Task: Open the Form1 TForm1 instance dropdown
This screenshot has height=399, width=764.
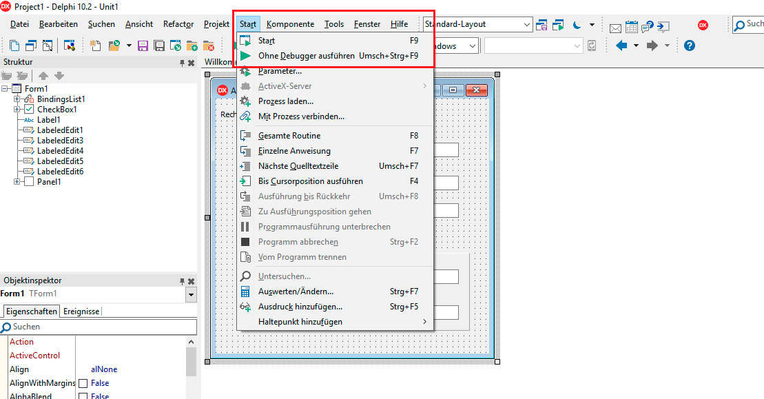Action: tap(191, 295)
